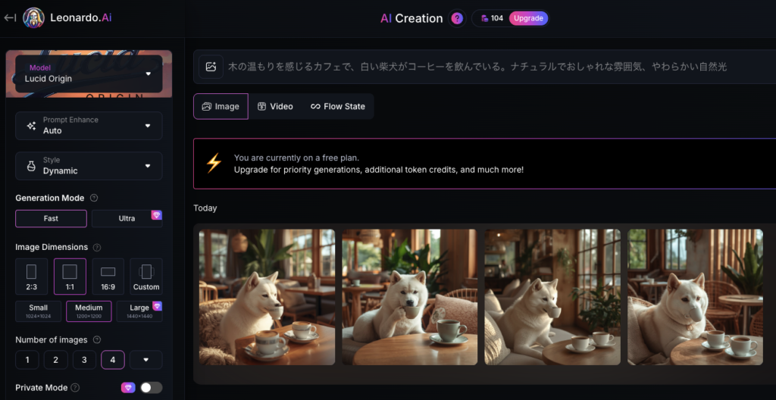Open Generation Mode help info icon

pyautogui.click(x=94, y=198)
